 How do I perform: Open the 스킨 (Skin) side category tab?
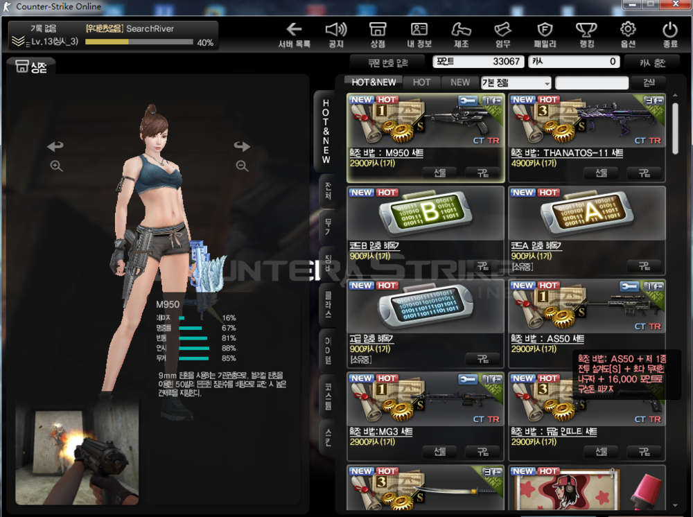pyautogui.click(x=328, y=437)
